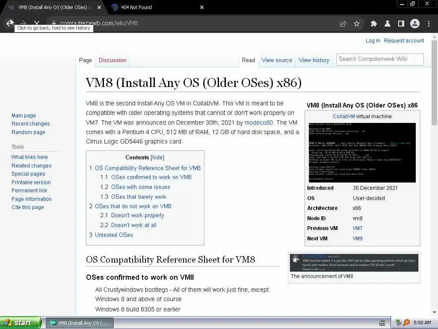Close the VM8 wiki browser tab

[99, 7]
